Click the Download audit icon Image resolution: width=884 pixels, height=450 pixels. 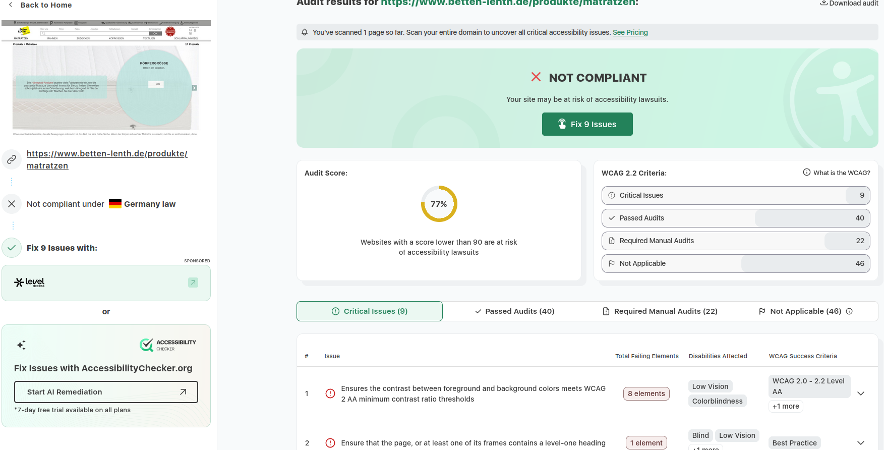point(823,3)
